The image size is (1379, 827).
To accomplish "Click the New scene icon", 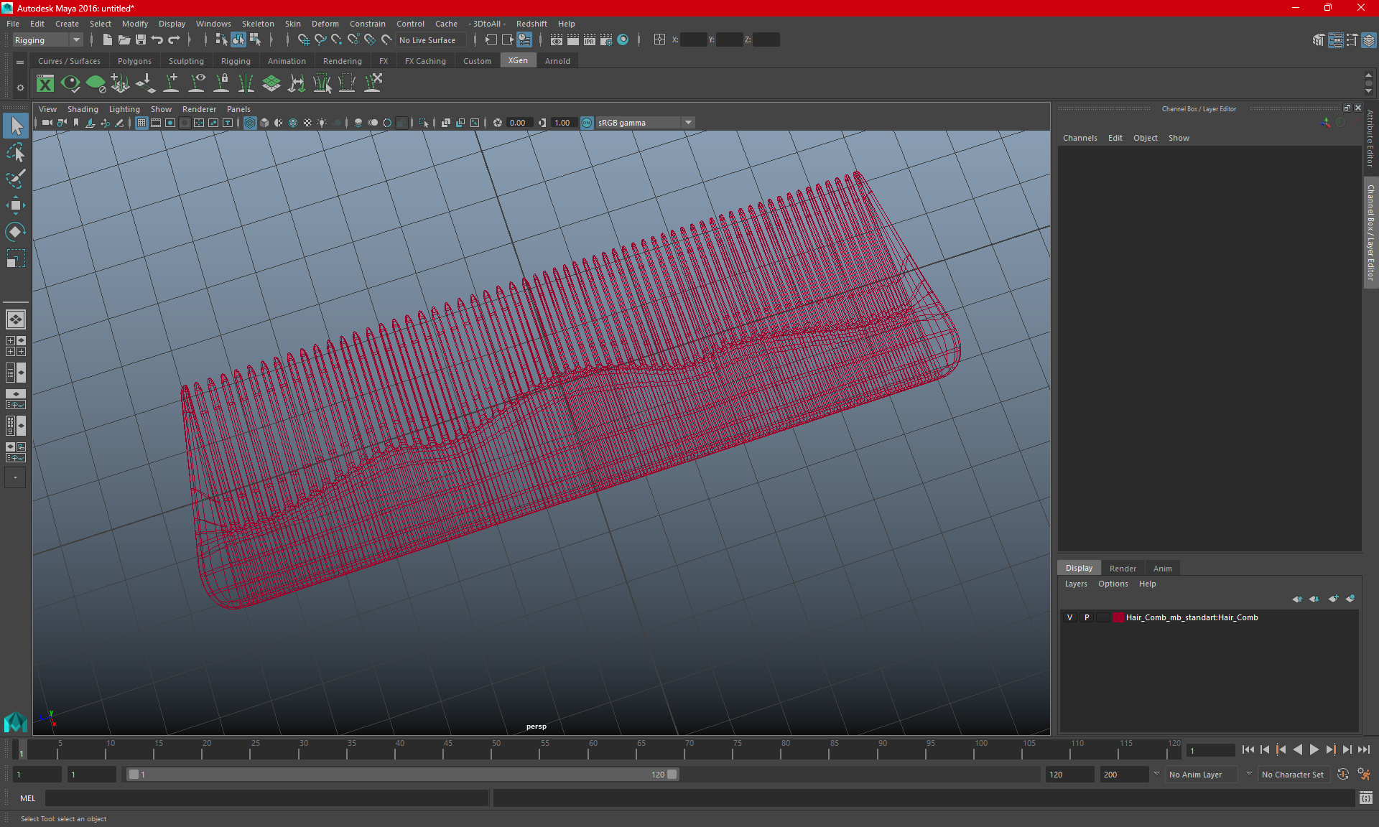I will tap(107, 40).
